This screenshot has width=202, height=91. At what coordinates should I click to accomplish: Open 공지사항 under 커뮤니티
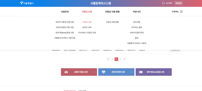pyautogui.click(x=137, y=22)
